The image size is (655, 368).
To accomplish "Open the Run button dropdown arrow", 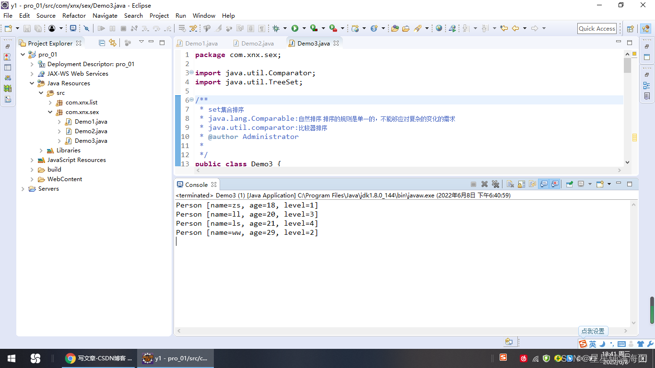I will pyautogui.click(x=304, y=28).
